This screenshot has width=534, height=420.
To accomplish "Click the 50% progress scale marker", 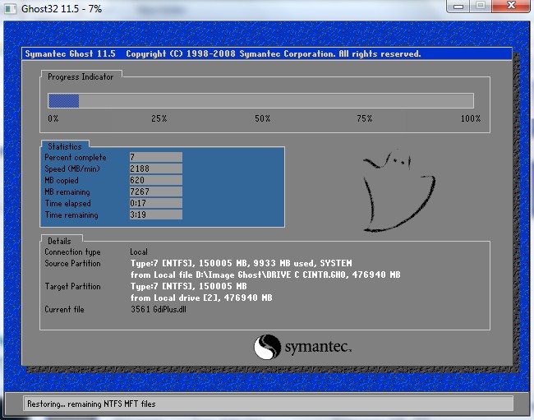I will pyautogui.click(x=263, y=118).
